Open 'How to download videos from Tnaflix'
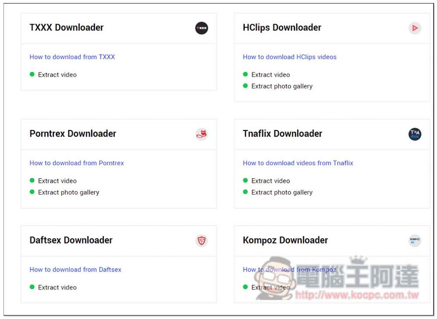437x319 pixels. tap(298, 163)
